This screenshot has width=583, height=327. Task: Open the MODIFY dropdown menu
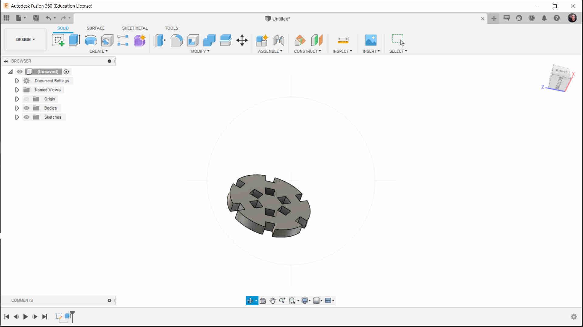point(200,51)
